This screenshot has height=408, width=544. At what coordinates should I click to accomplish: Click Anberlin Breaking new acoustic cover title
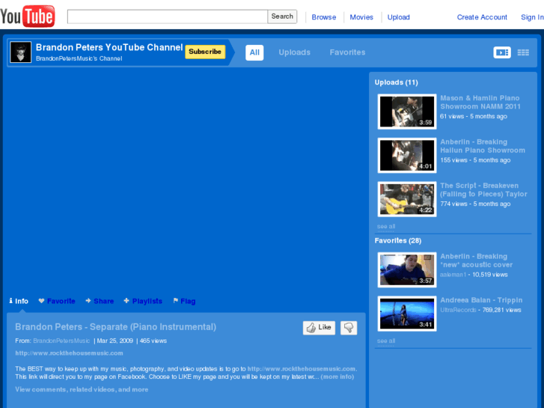coord(477,261)
